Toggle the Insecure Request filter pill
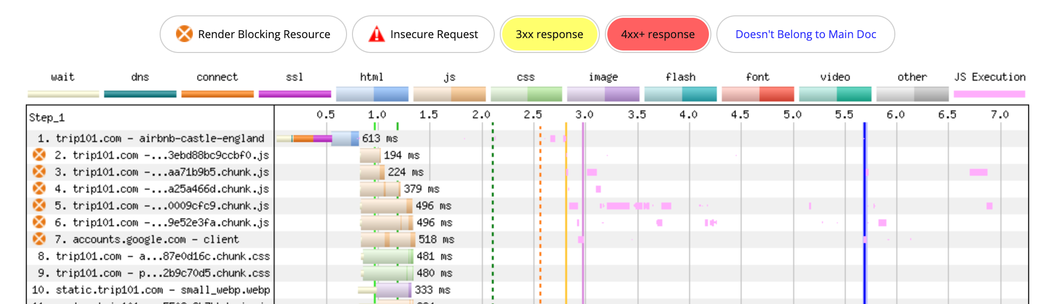 pos(423,34)
